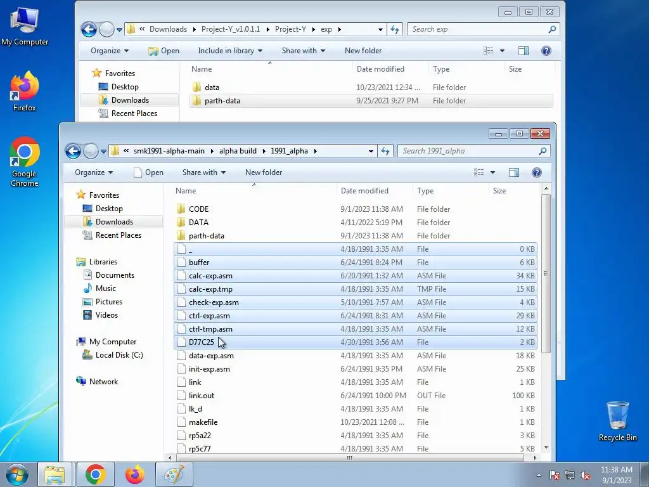Image resolution: width=649 pixels, height=487 pixels.
Task: Open view options dropdown in 1991_alpha window
Action: pyautogui.click(x=492, y=172)
